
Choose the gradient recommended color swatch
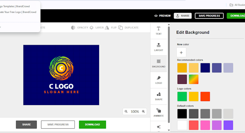(193, 79)
